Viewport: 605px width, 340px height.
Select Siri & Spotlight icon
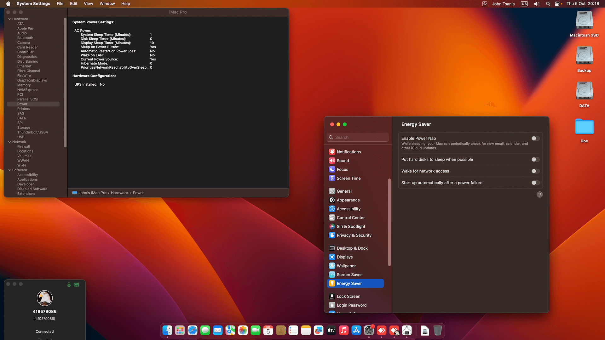332,226
